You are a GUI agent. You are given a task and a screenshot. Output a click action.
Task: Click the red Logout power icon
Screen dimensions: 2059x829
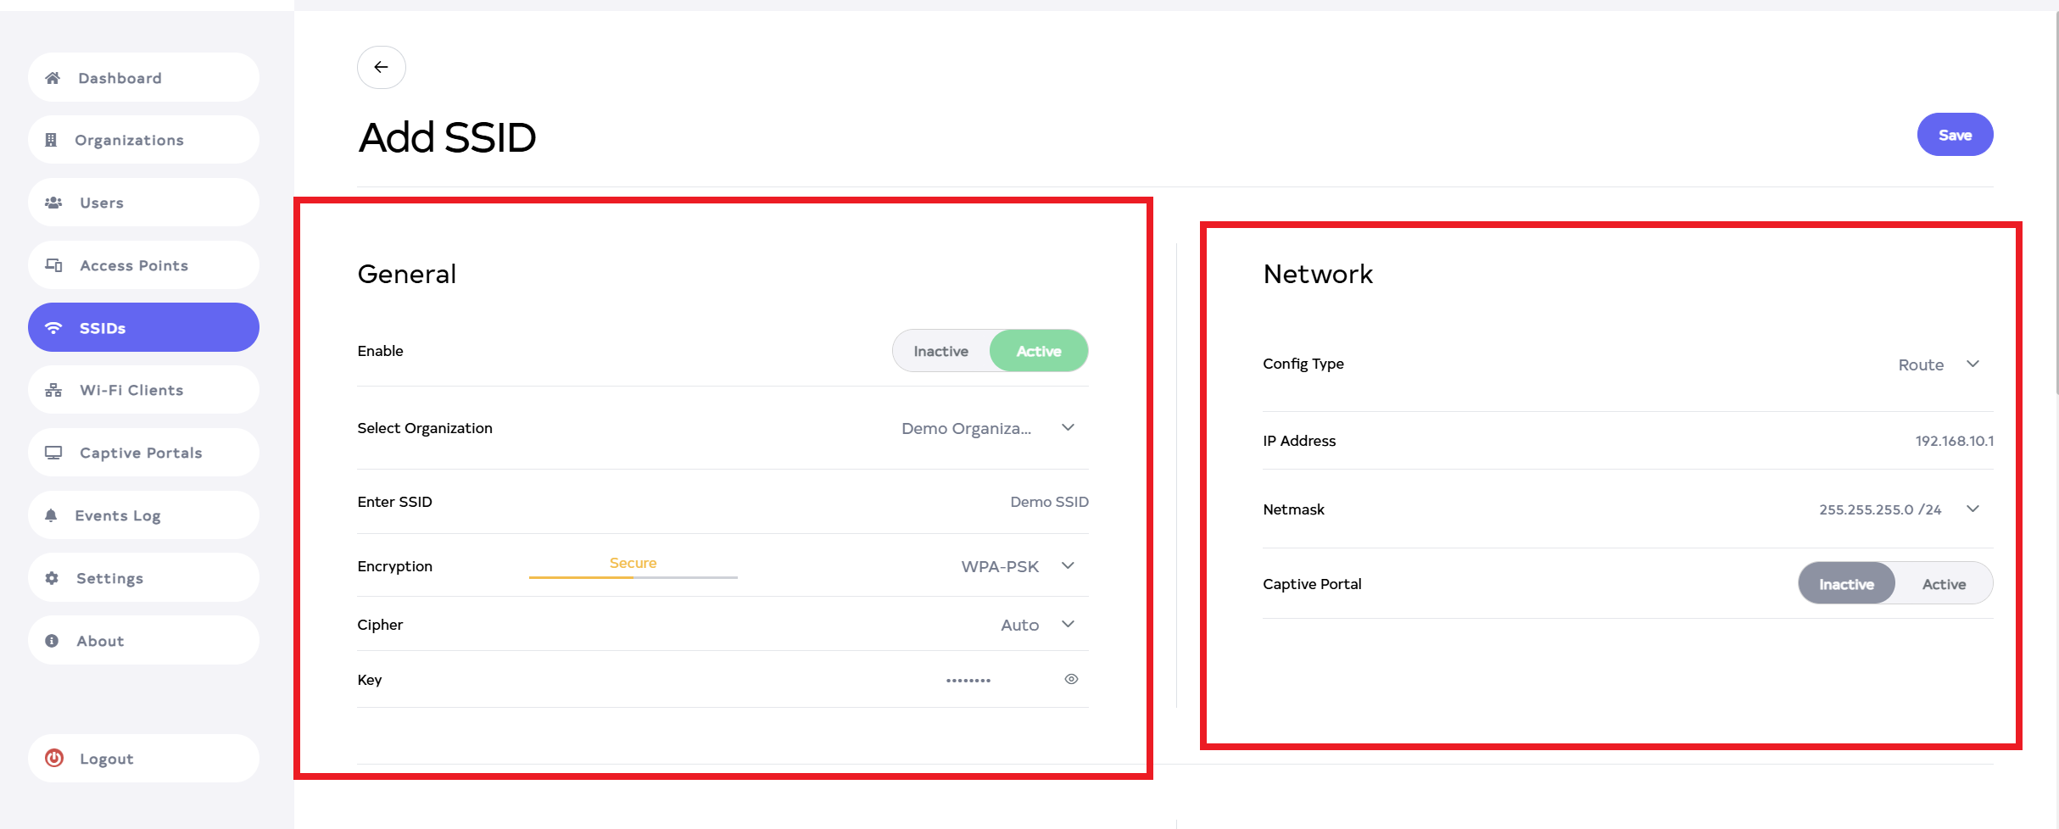54,758
